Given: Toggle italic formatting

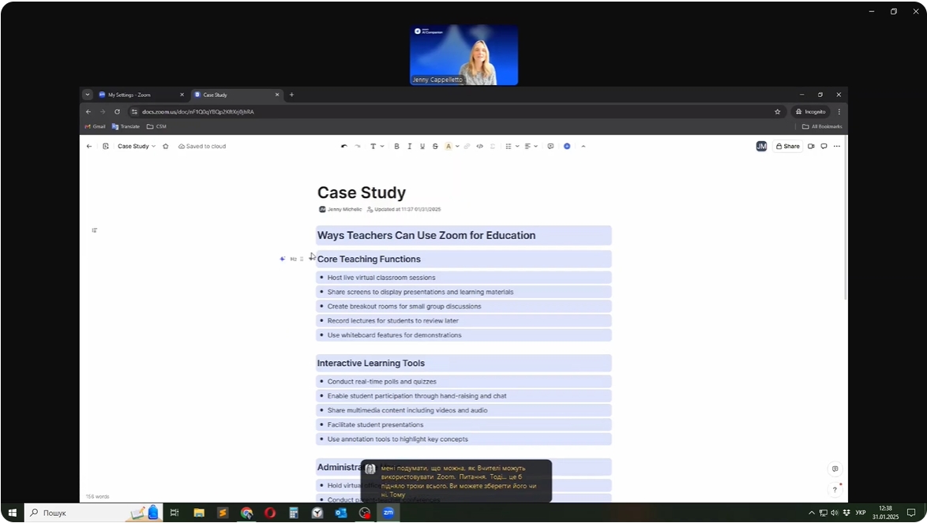Looking at the screenshot, I should [x=410, y=147].
